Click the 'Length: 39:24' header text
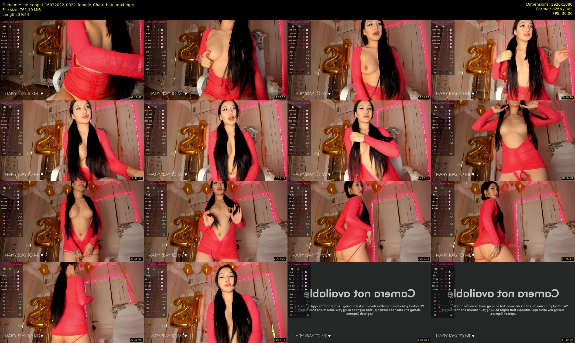Screen dimensions: 575x343 (16, 15)
